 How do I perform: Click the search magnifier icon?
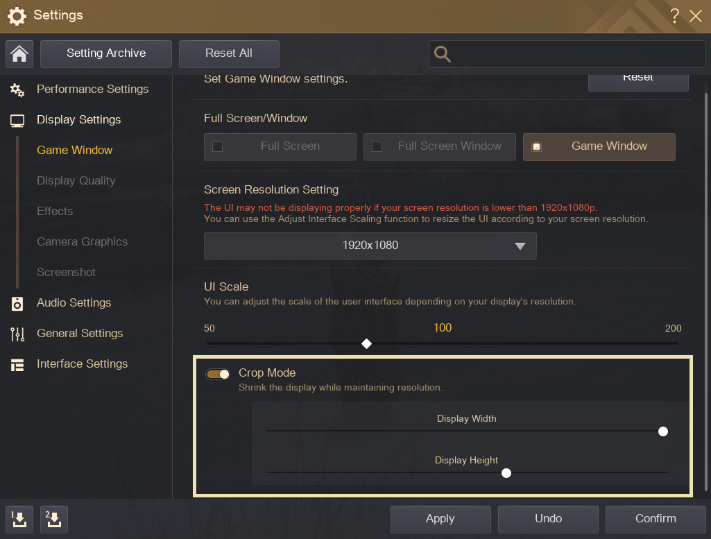pyautogui.click(x=442, y=54)
